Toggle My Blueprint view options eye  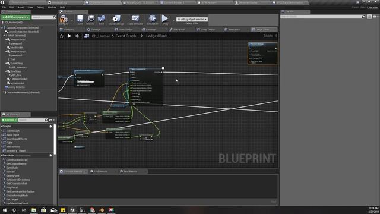pyautogui.click(x=51, y=120)
